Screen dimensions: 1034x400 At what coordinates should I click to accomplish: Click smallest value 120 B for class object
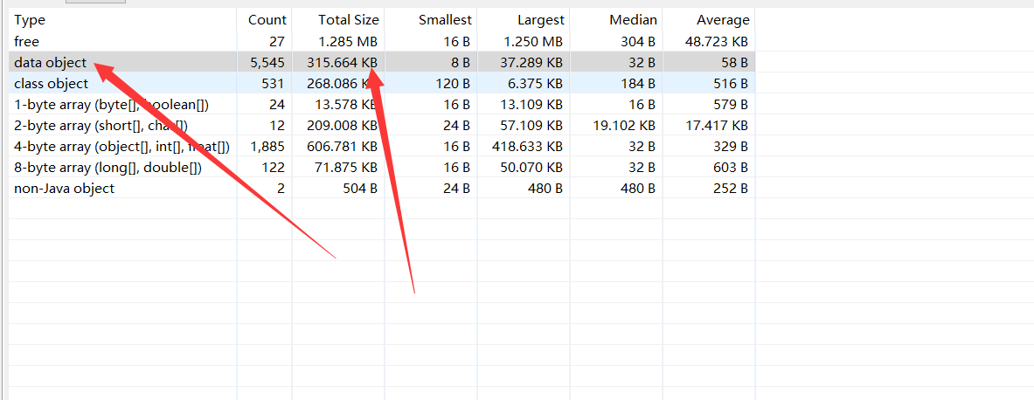tap(452, 84)
